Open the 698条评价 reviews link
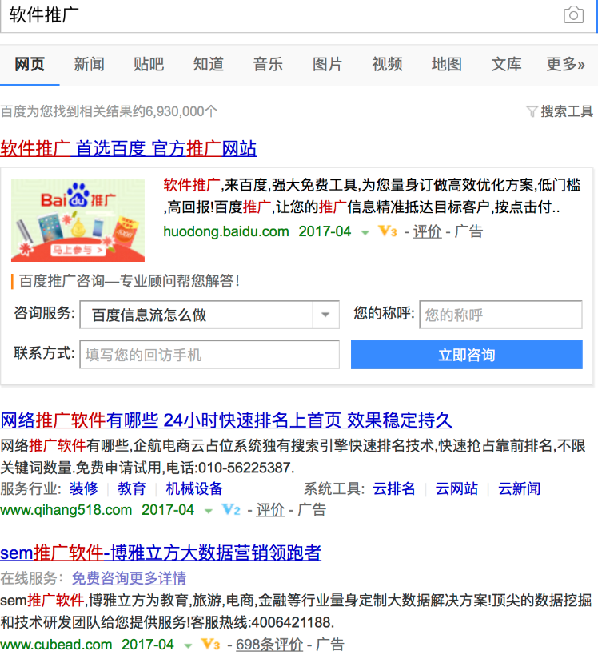 tap(269, 644)
